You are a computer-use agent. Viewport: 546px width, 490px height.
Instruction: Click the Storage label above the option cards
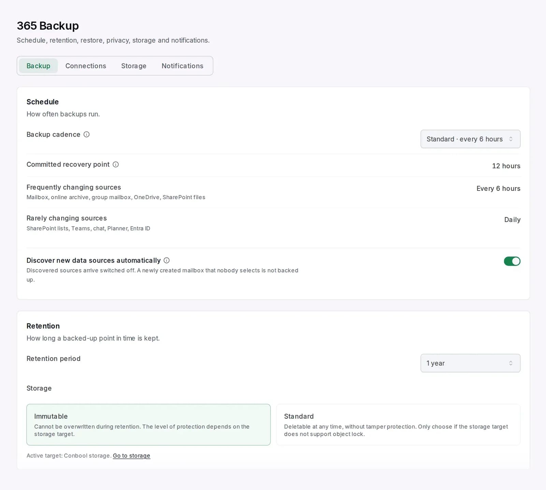[39, 388]
